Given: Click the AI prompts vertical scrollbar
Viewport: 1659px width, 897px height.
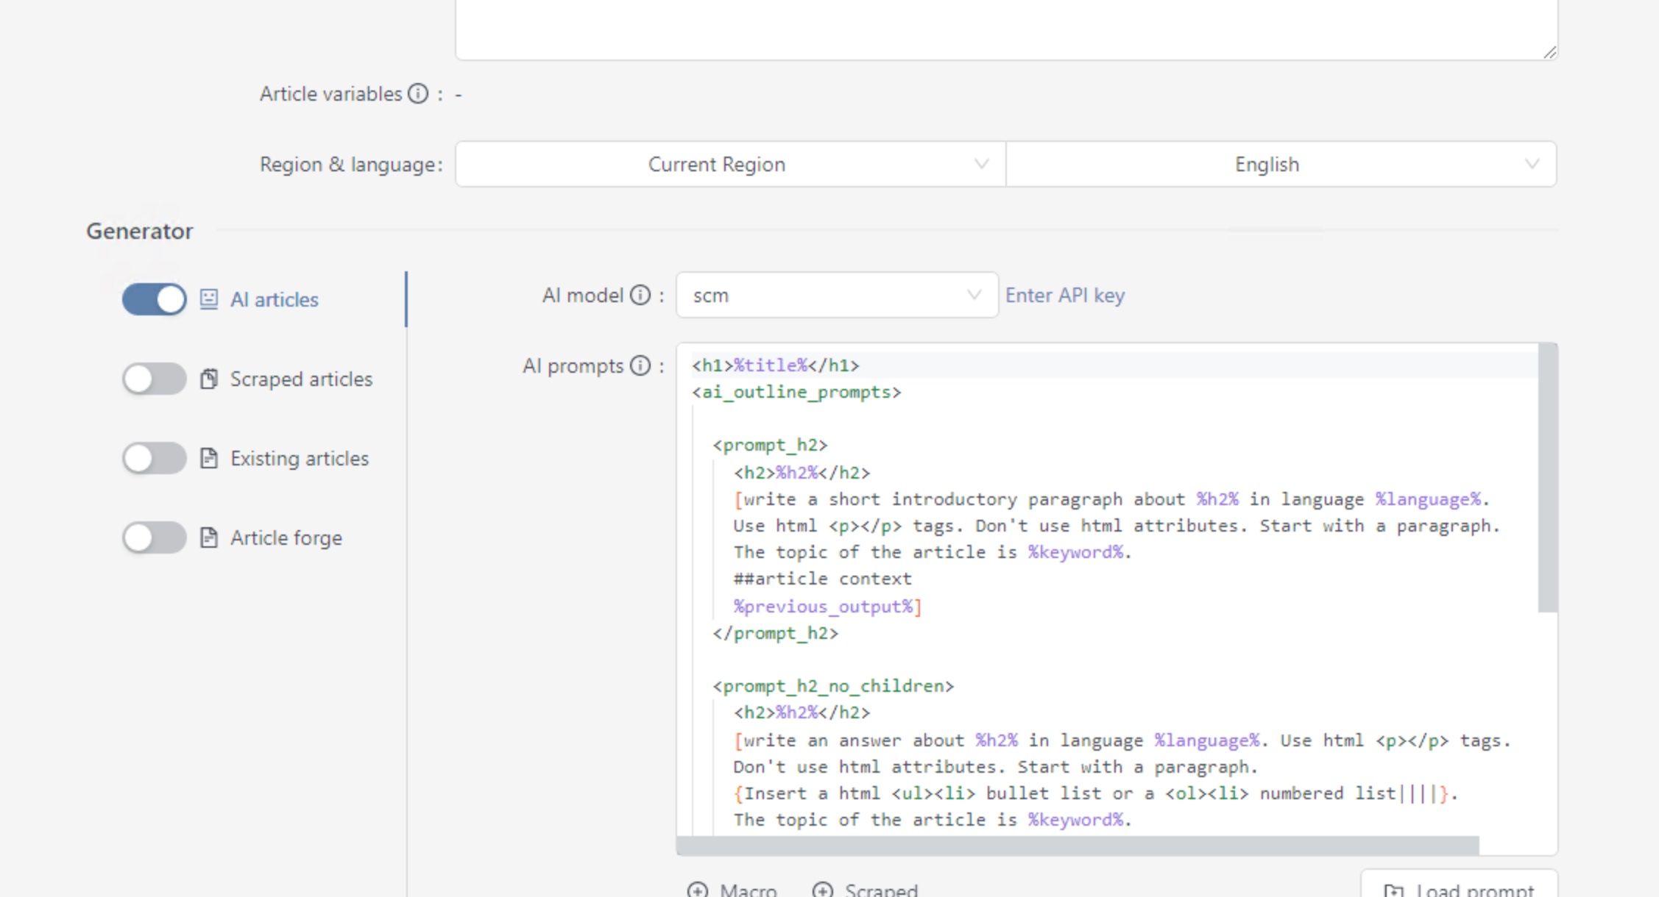Looking at the screenshot, I should click(1547, 478).
